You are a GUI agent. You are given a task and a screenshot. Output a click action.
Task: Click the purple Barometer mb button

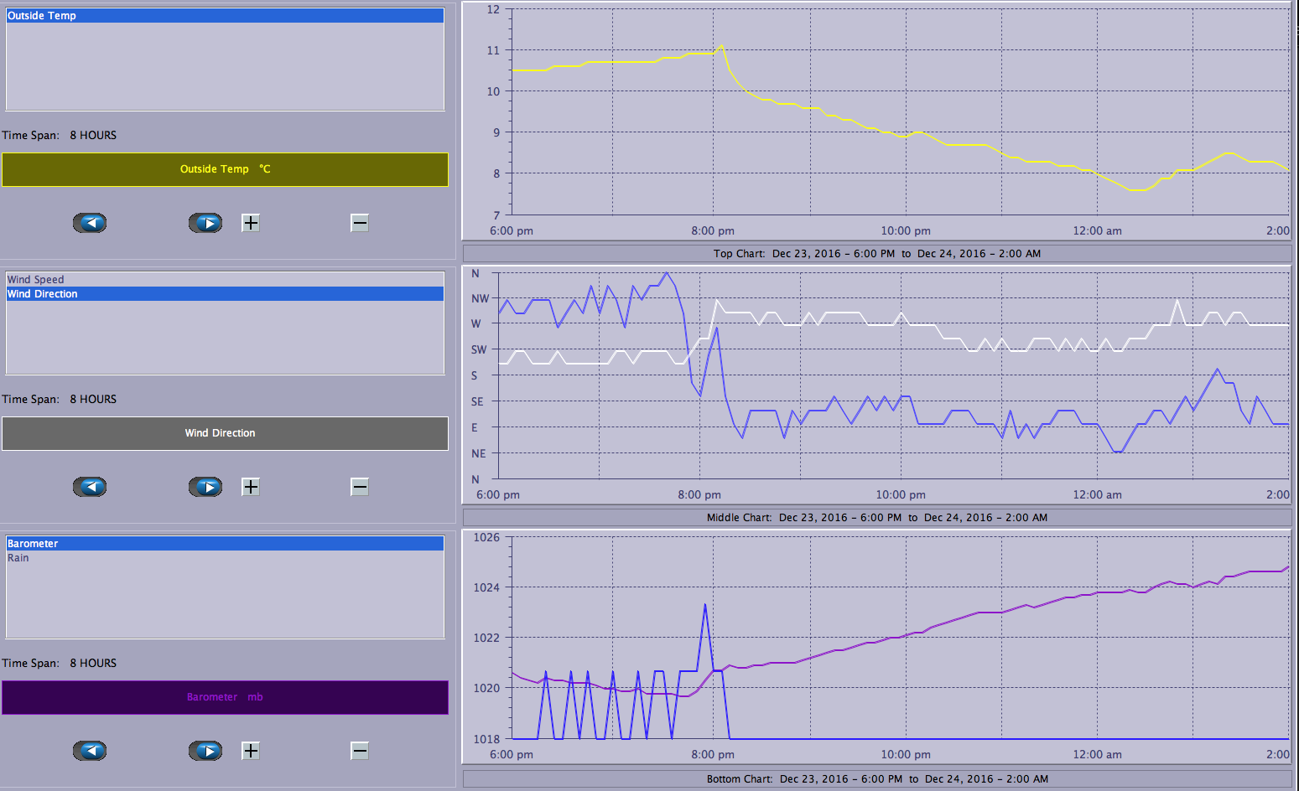click(225, 697)
